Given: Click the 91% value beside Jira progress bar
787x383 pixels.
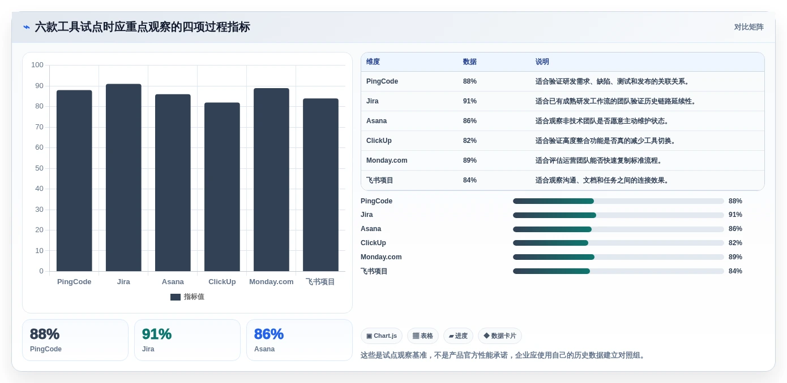Looking at the screenshot, I should coord(735,215).
